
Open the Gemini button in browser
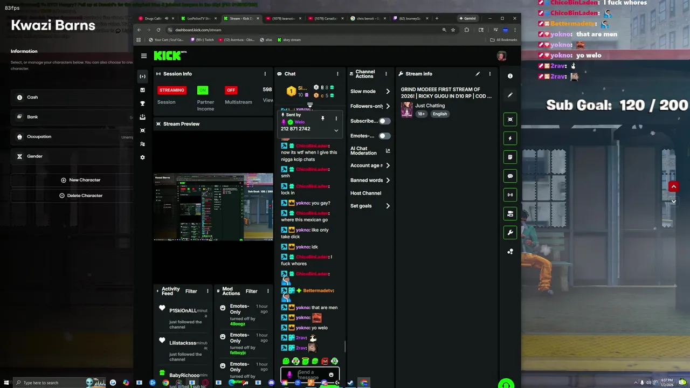(x=468, y=18)
